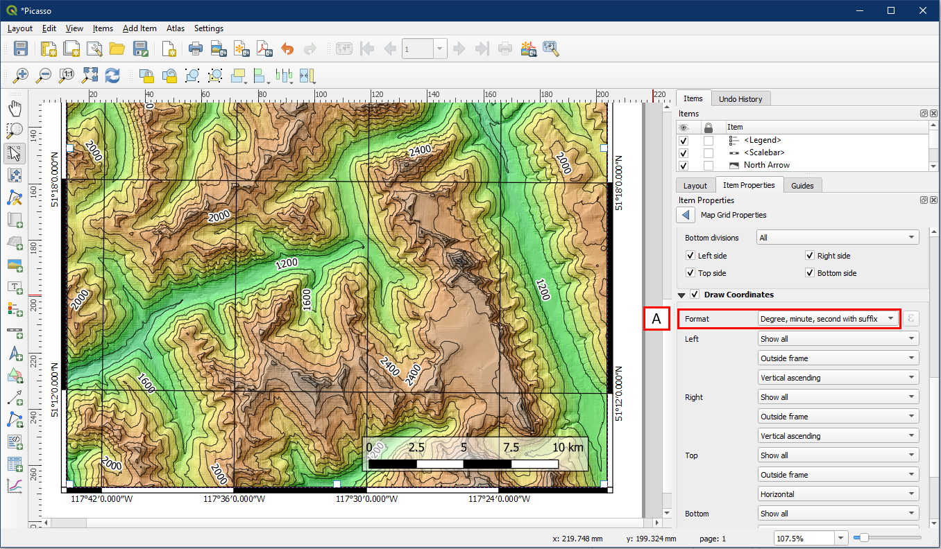Switch to the Guides tab
The image size is (941, 549).
[x=802, y=185]
